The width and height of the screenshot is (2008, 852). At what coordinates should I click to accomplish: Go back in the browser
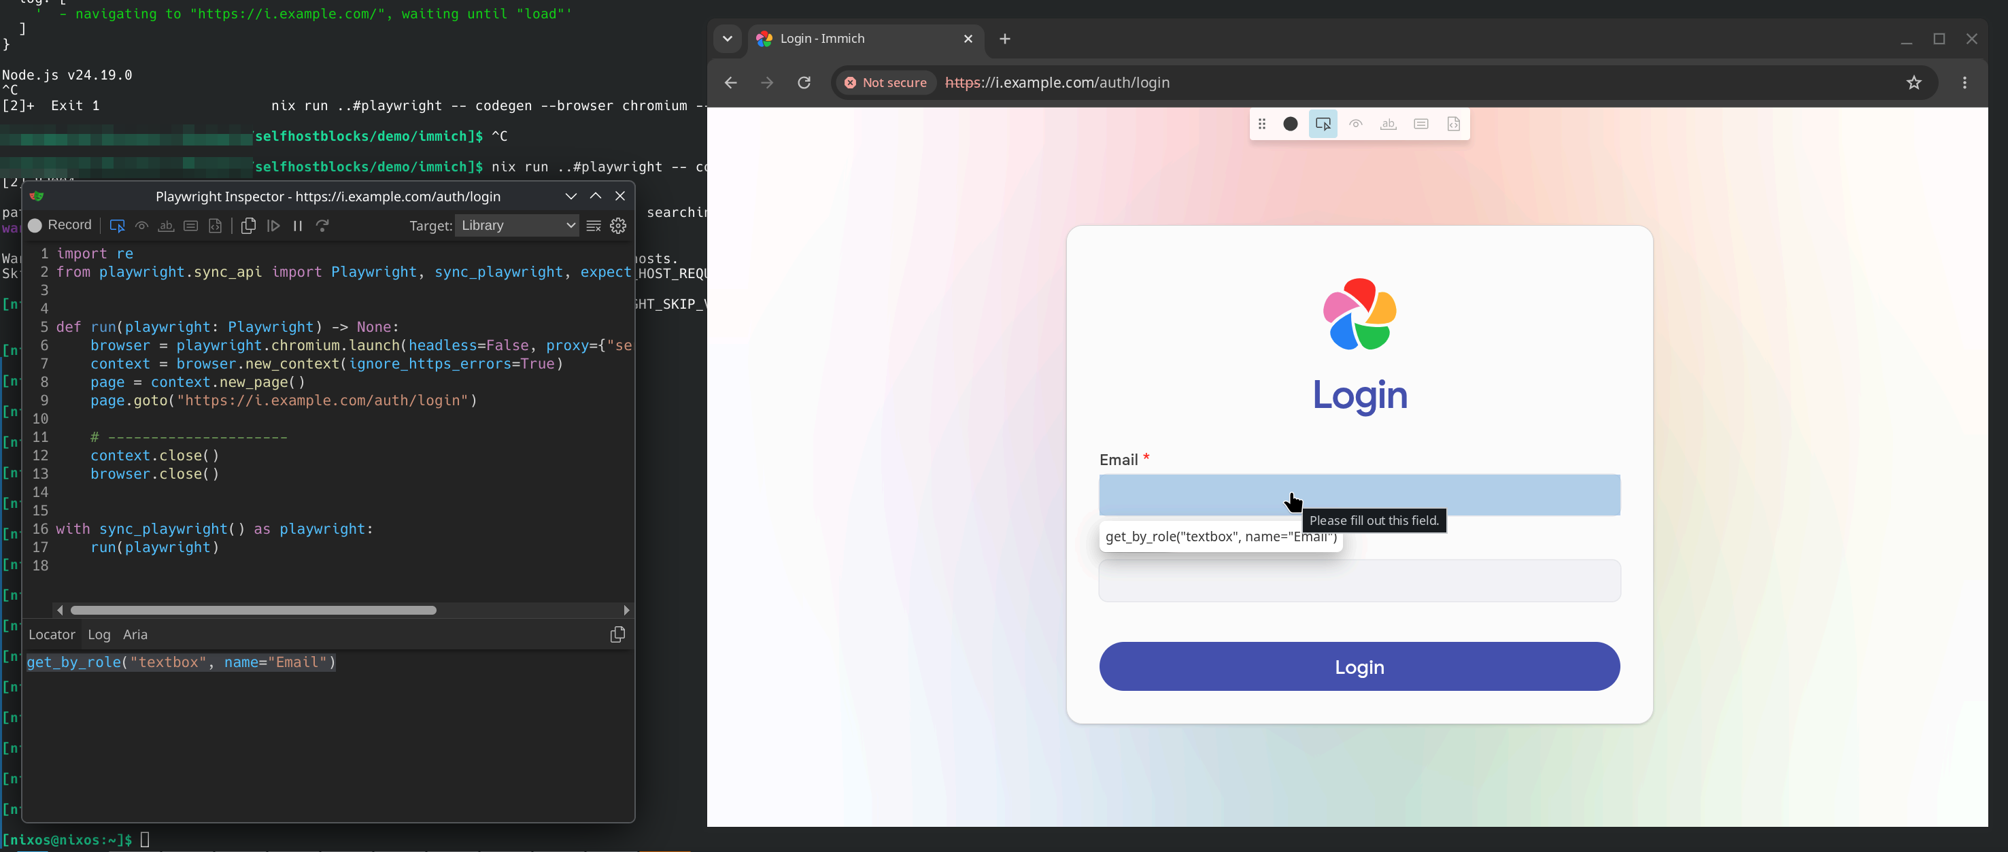click(730, 83)
